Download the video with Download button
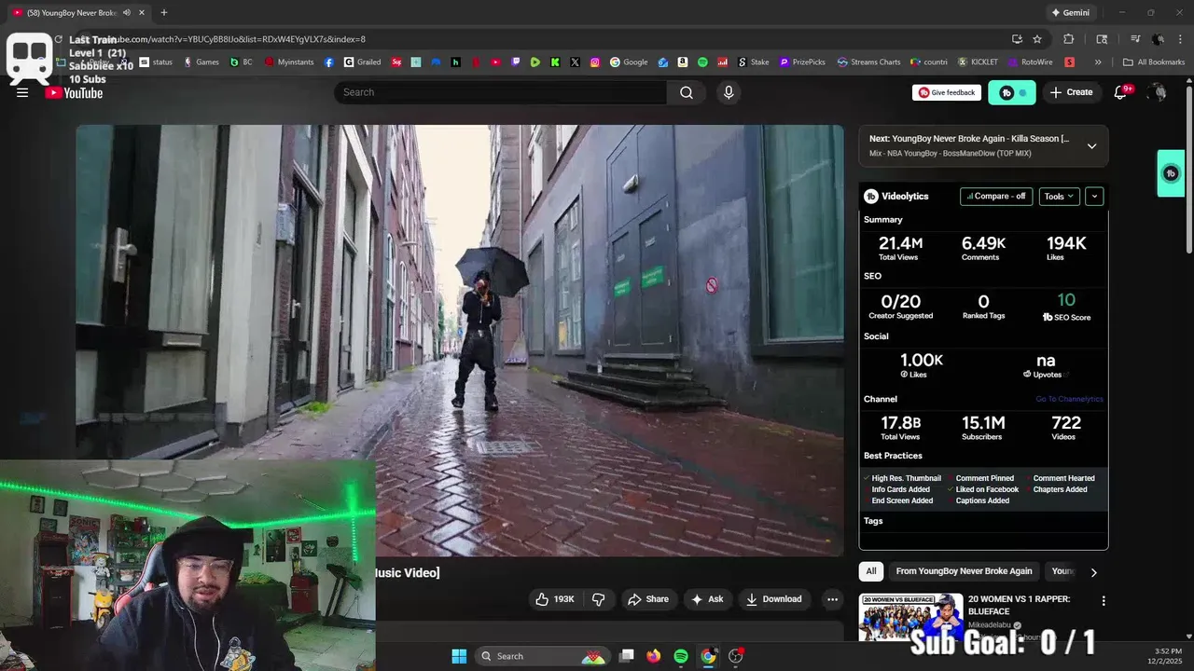This screenshot has height=671, width=1194. tap(773, 599)
